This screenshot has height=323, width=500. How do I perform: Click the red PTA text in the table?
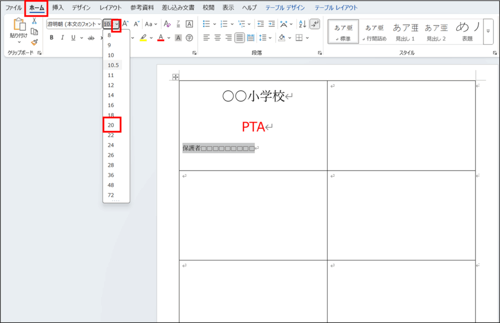253,127
